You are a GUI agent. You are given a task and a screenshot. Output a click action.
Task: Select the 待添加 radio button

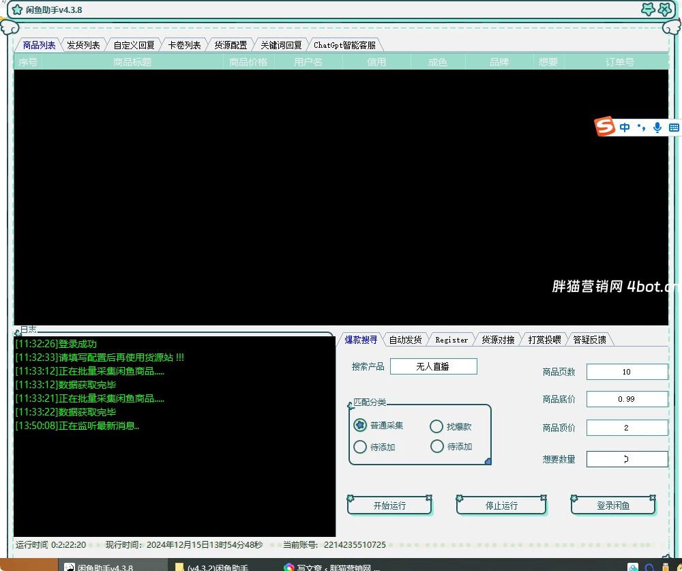[x=359, y=447]
